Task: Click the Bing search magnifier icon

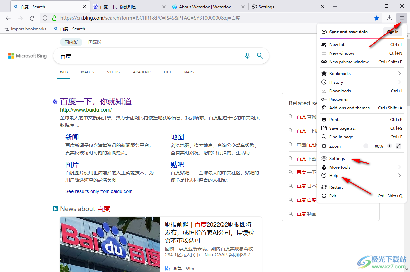Action: (260, 56)
